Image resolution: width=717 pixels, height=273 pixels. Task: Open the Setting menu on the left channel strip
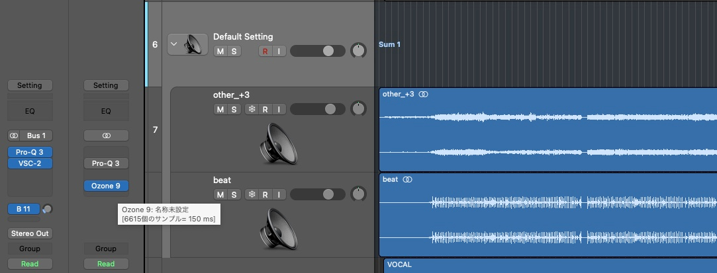pyautogui.click(x=30, y=85)
